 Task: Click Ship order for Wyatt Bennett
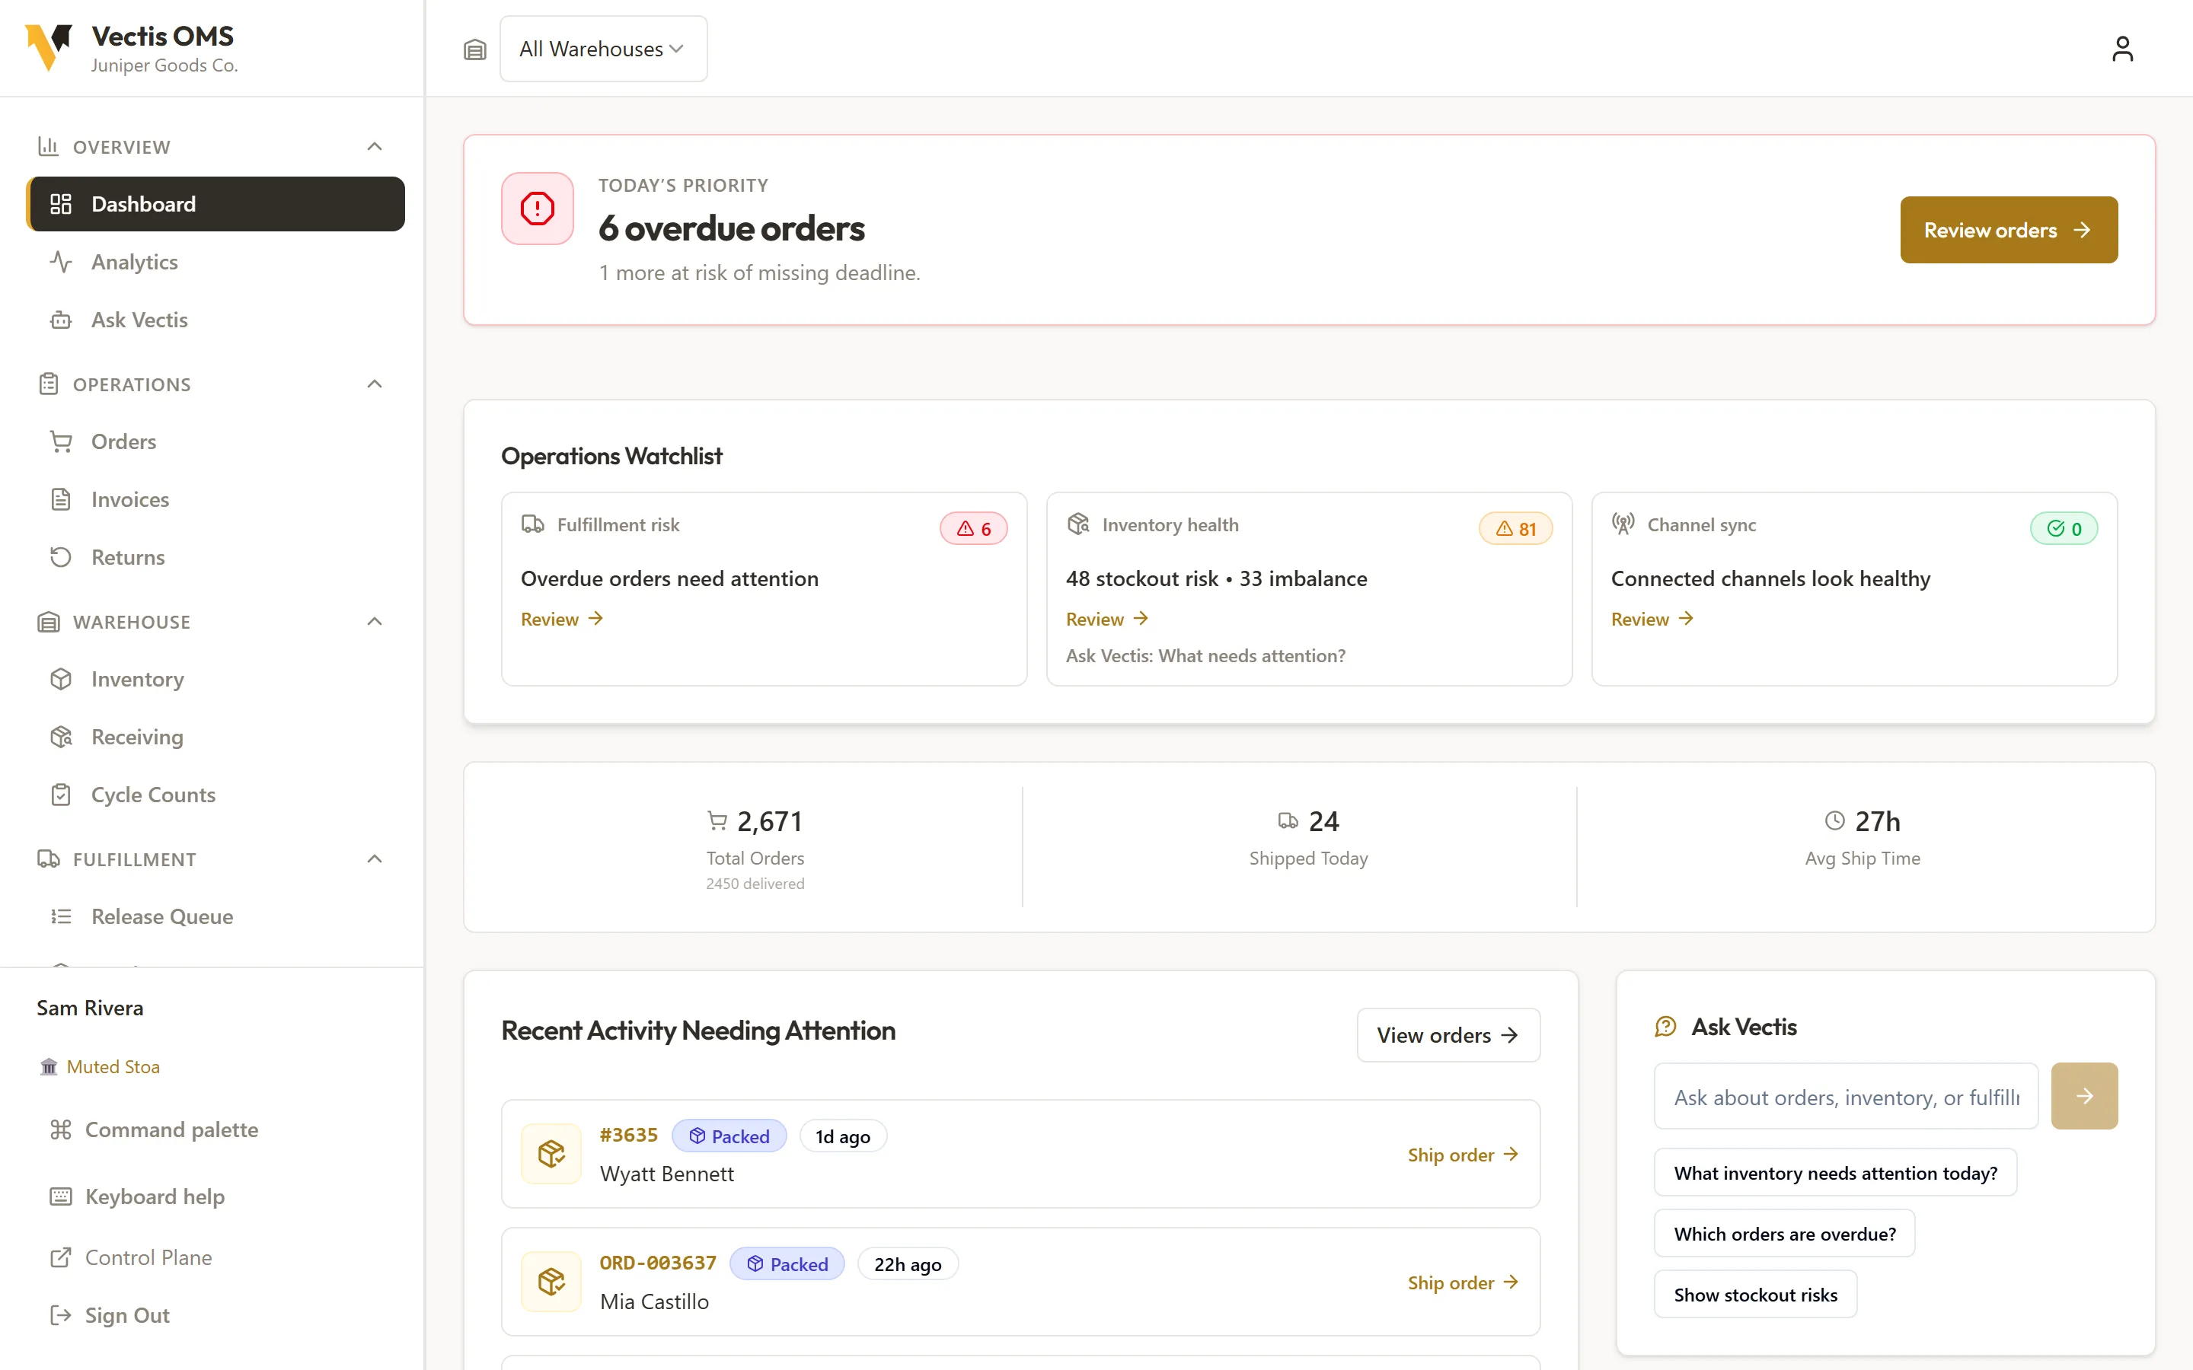point(1463,1155)
